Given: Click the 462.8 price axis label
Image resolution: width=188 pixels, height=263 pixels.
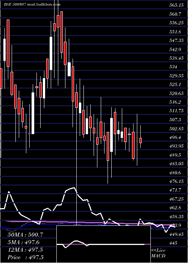Looking at the screenshot, I should [175, 208].
